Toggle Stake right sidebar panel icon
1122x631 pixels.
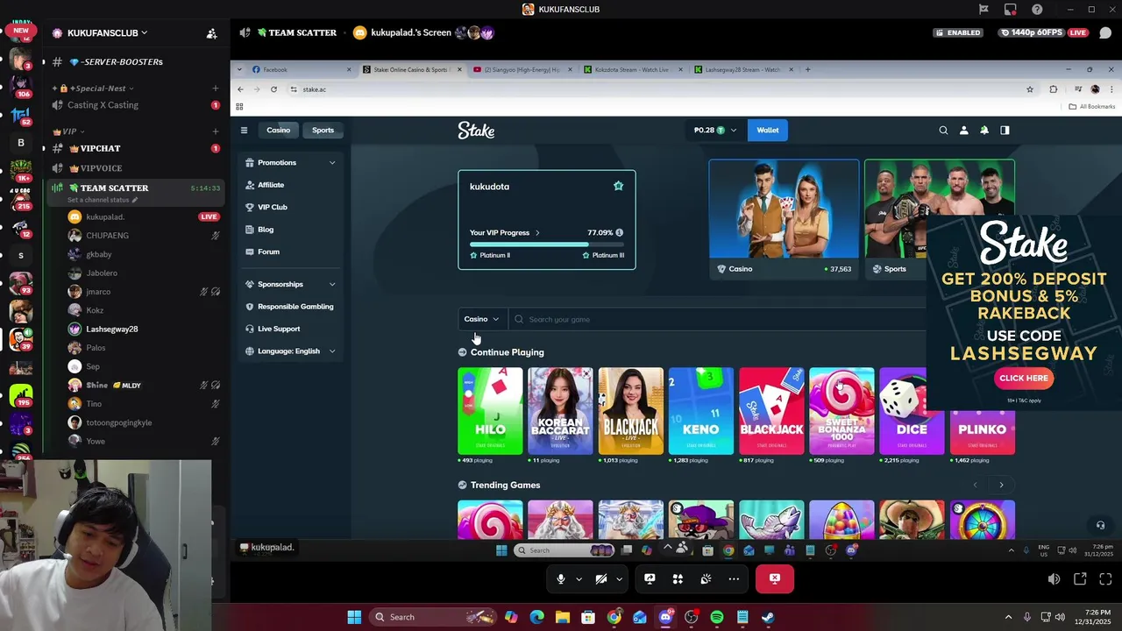tap(1005, 130)
